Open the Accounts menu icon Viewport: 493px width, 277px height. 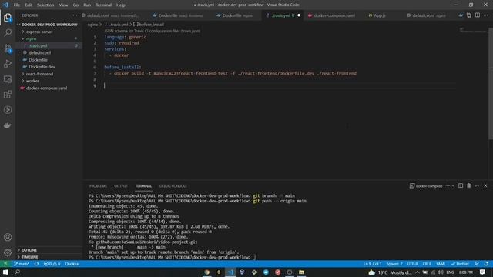tap(8, 237)
